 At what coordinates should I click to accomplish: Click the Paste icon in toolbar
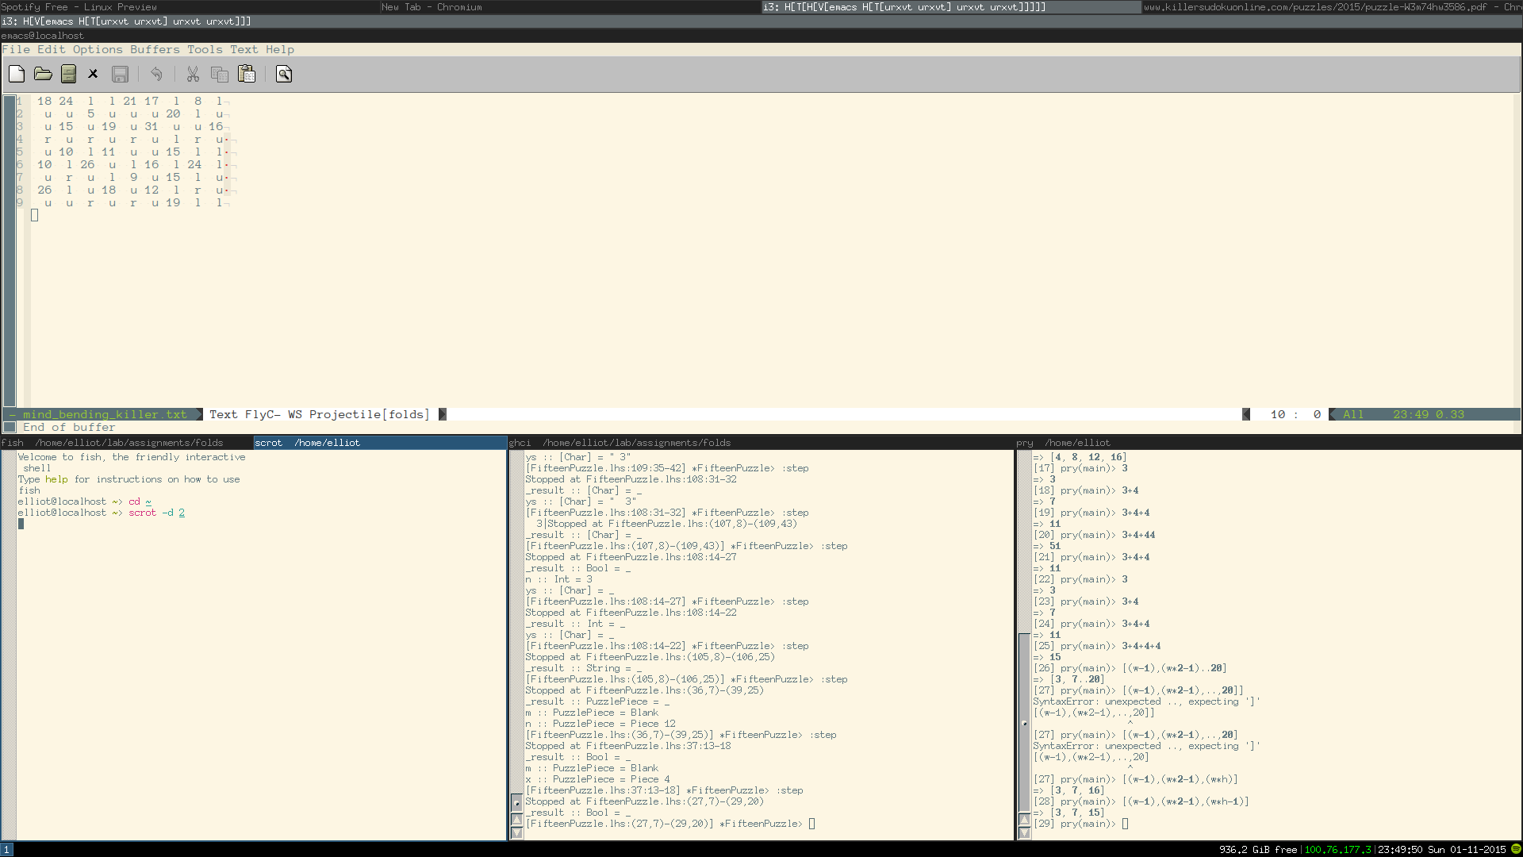point(246,73)
